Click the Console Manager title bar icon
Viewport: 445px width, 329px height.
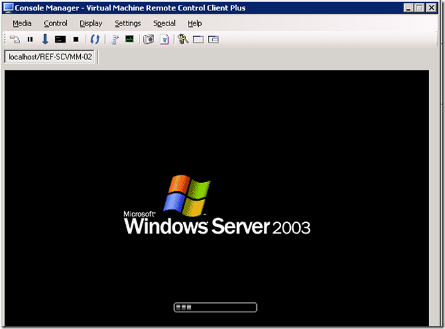click(x=8, y=8)
